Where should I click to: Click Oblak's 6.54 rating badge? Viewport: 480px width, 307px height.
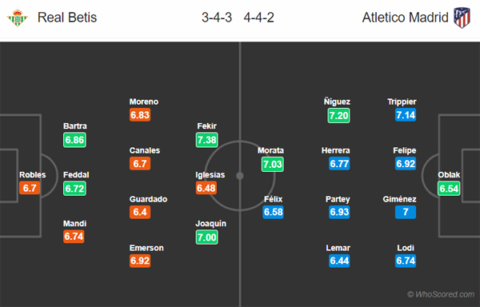pyautogui.click(x=449, y=189)
